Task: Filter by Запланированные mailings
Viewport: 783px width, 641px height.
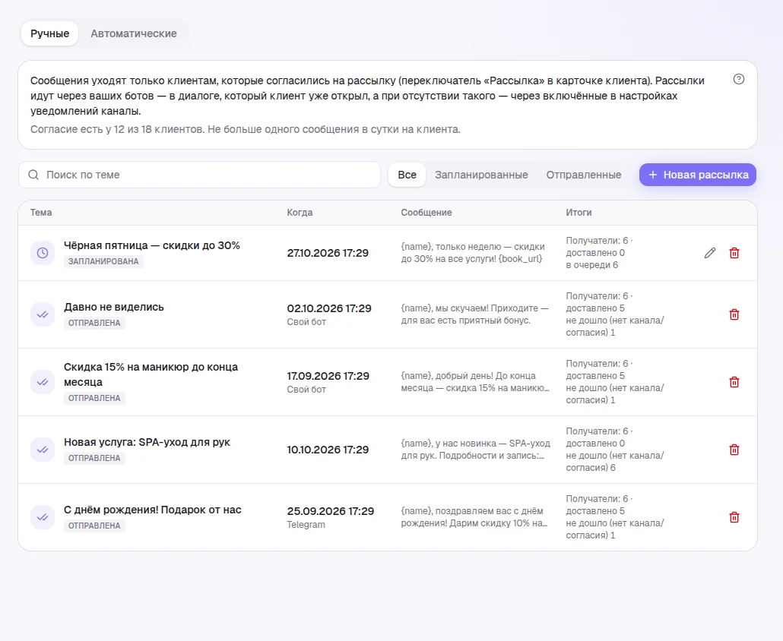Action: [x=481, y=175]
